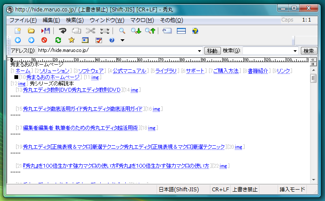Open the その他(O) menu
This screenshot has height=201, width=325.
click(x=172, y=20)
